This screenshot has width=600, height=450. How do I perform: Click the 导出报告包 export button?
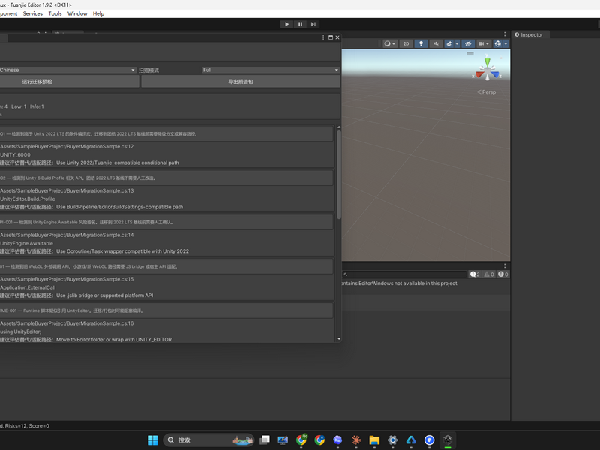point(241,82)
